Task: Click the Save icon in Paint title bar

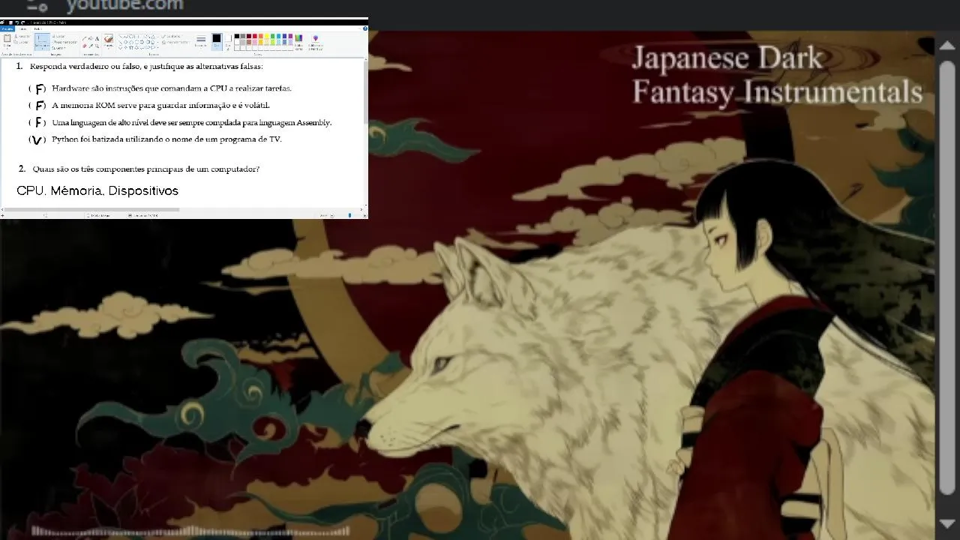Action: click(x=10, y=22)
